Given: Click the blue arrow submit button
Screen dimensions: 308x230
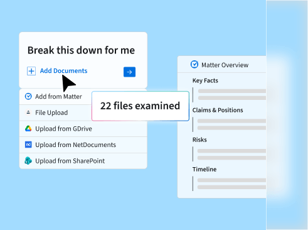Looking at the screenshot, I should [129, 72].
